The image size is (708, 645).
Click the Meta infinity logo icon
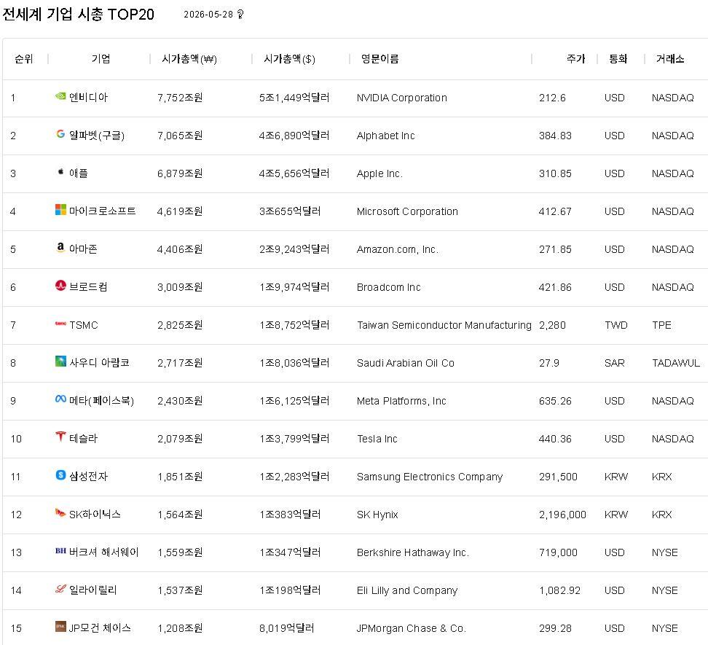point(60,399)
